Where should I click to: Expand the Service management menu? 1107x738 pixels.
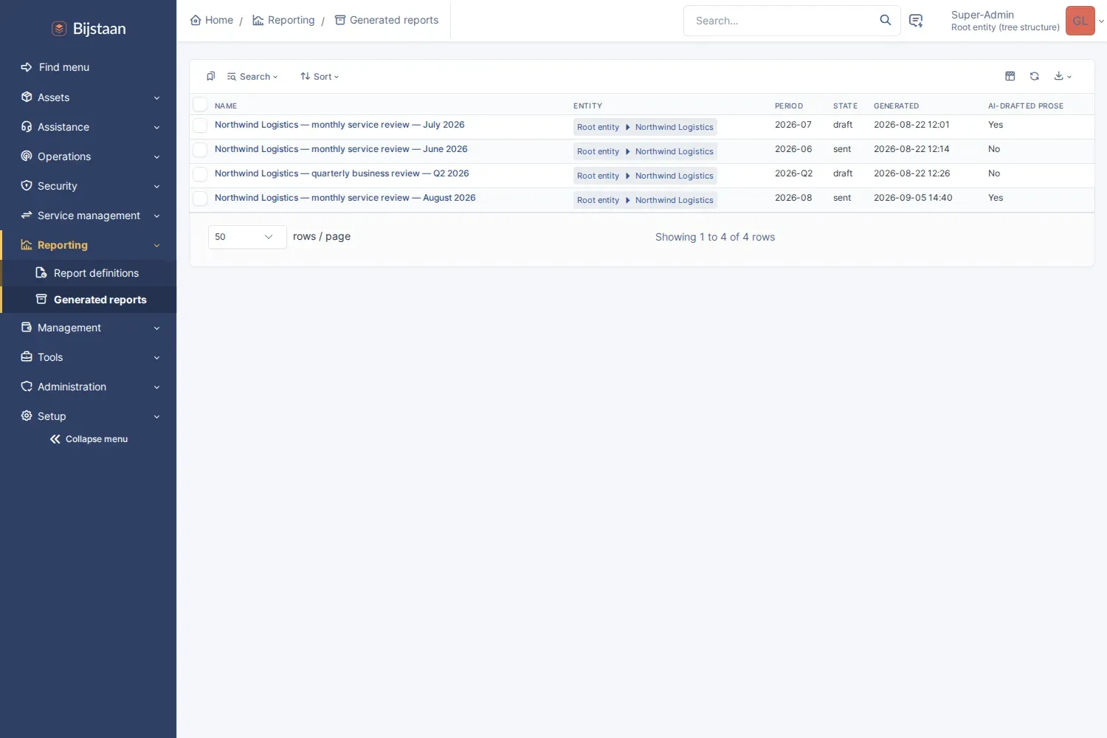pyautogui.click(x=89, y=215)
